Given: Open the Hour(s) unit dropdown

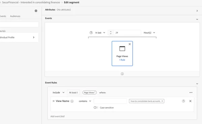Looking at the screenshot, I should 149,33.
